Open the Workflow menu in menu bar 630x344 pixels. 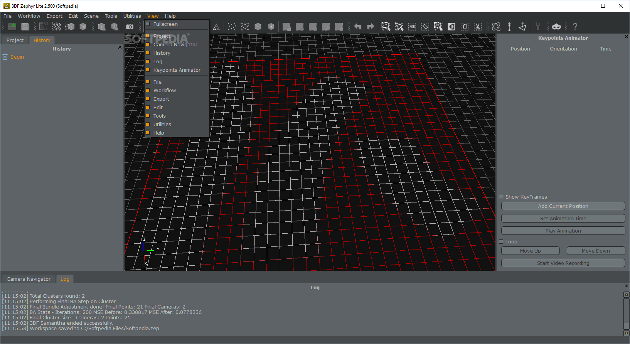[29, 16]
